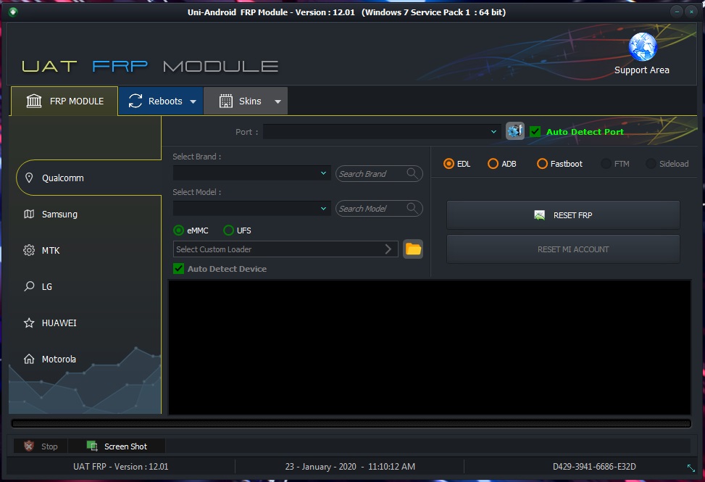Click the Search Model magnifier icon
This screenshot has width=705, height=482.
(x=412, y=208)
